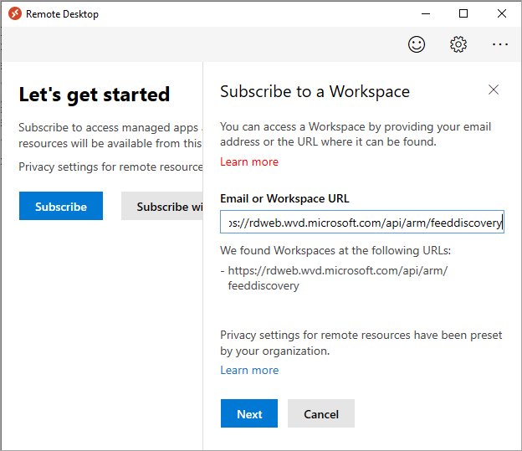Click 'We found Workspaces at the following URLs' text
The image size is (522, 451).
[x=335, y=250]
